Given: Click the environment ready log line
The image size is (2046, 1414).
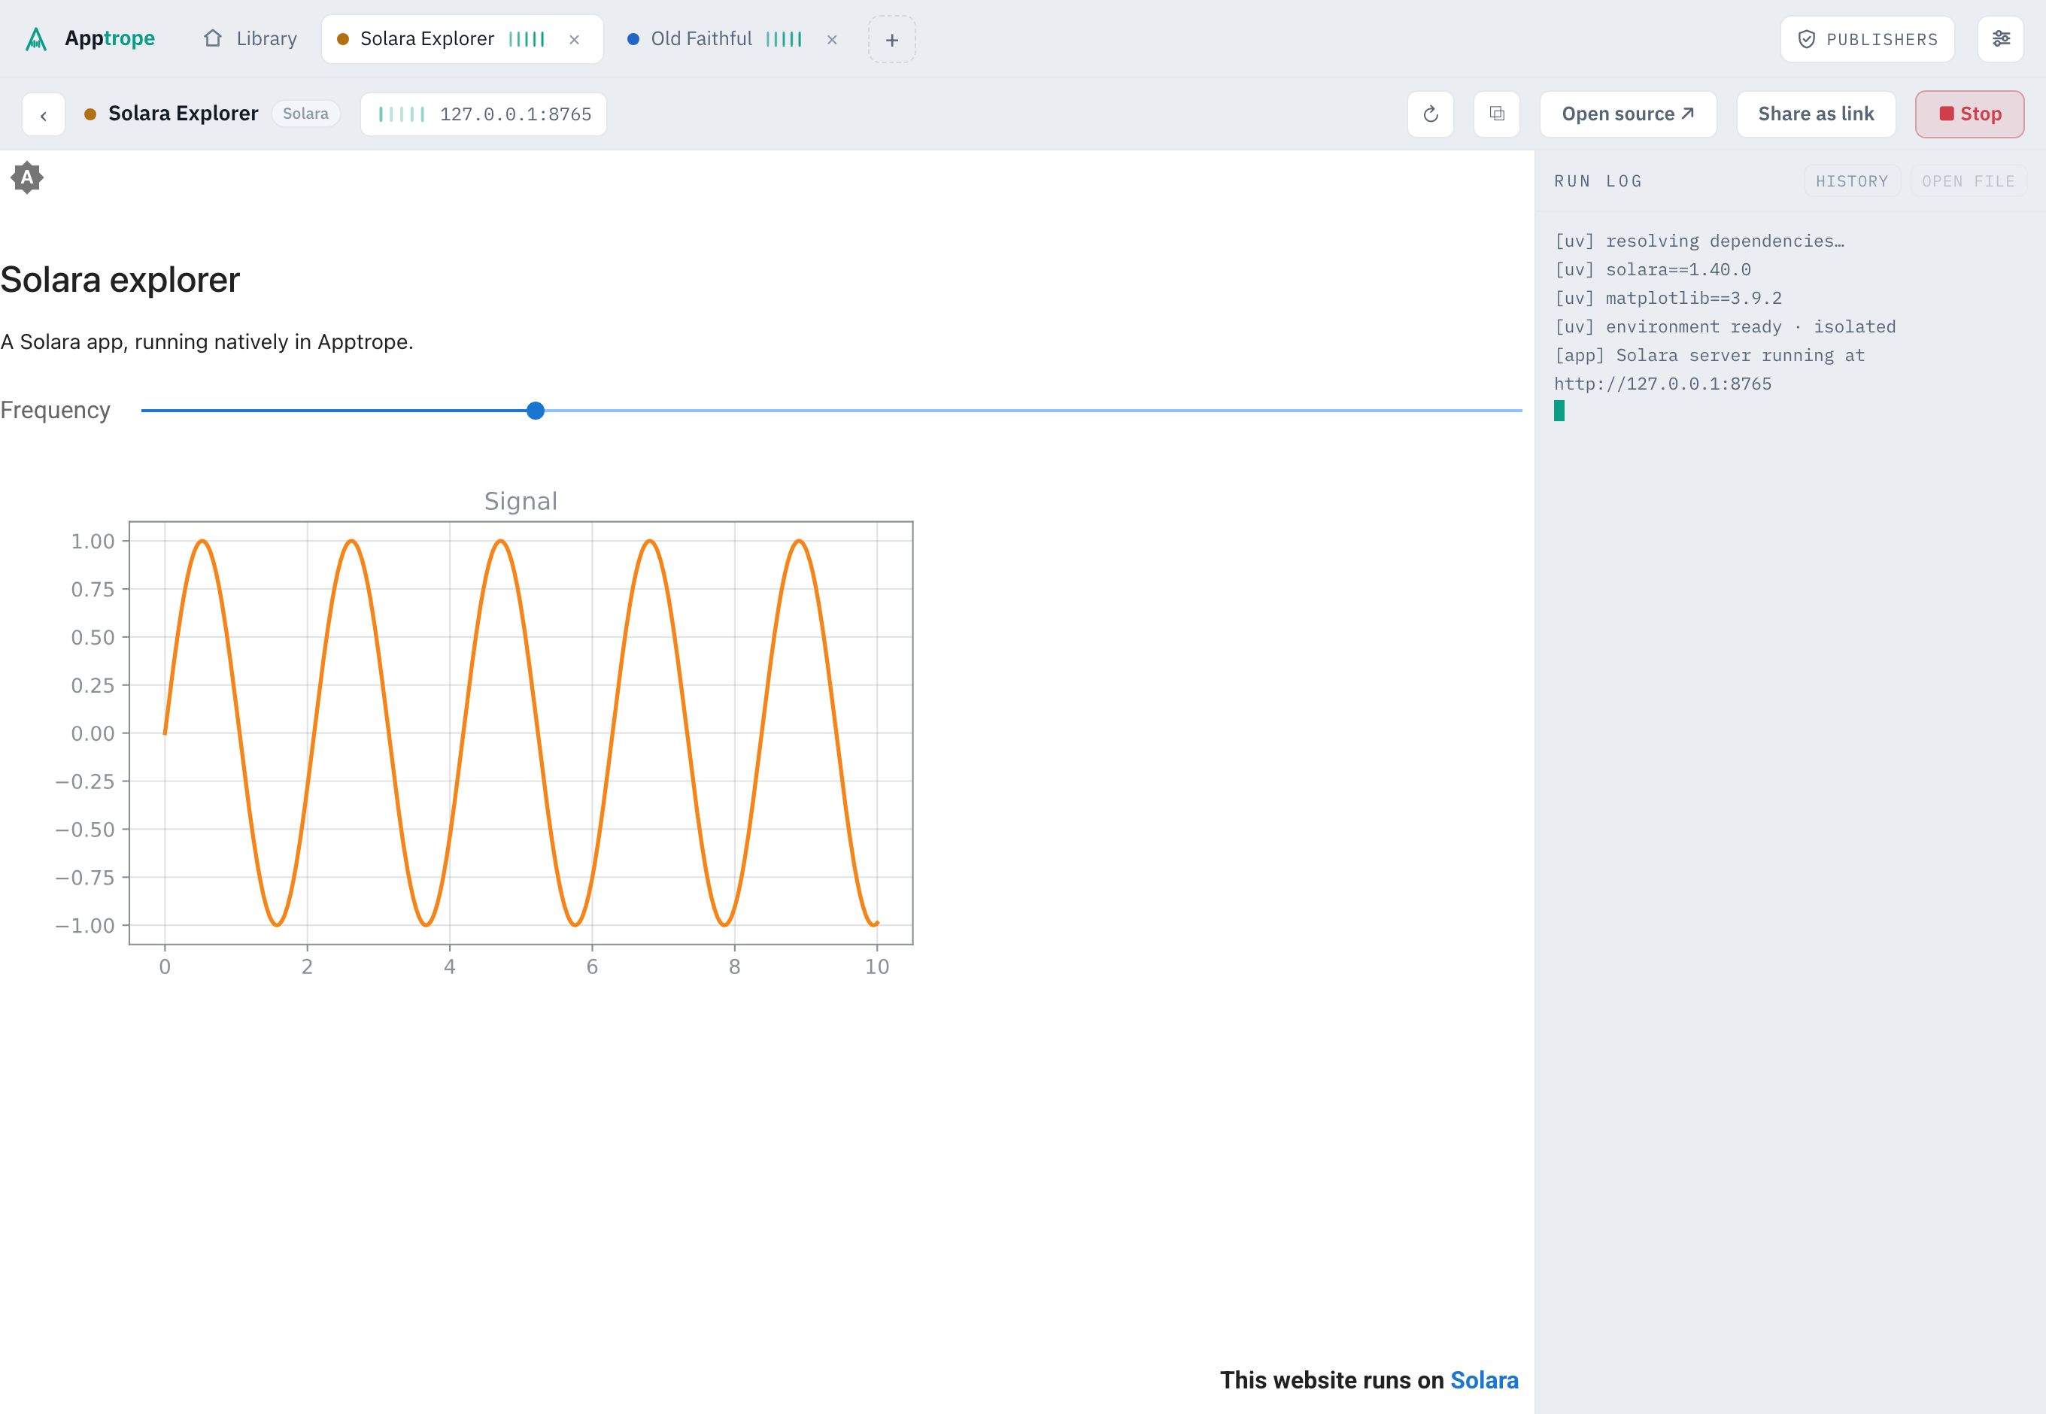Looking at the screenshot, I should [x=1724, y=327].
